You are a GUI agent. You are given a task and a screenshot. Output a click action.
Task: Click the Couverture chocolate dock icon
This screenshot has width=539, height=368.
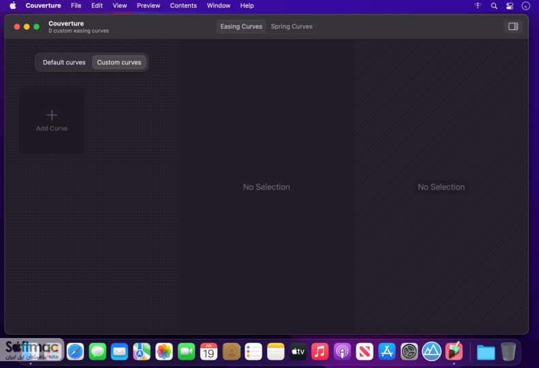[454, 351]
